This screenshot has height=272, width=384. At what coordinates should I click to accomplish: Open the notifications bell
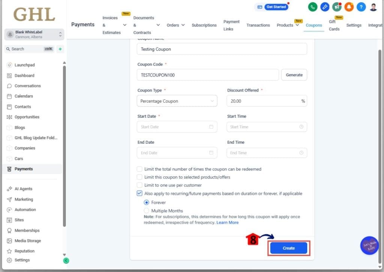click(348, 7)
